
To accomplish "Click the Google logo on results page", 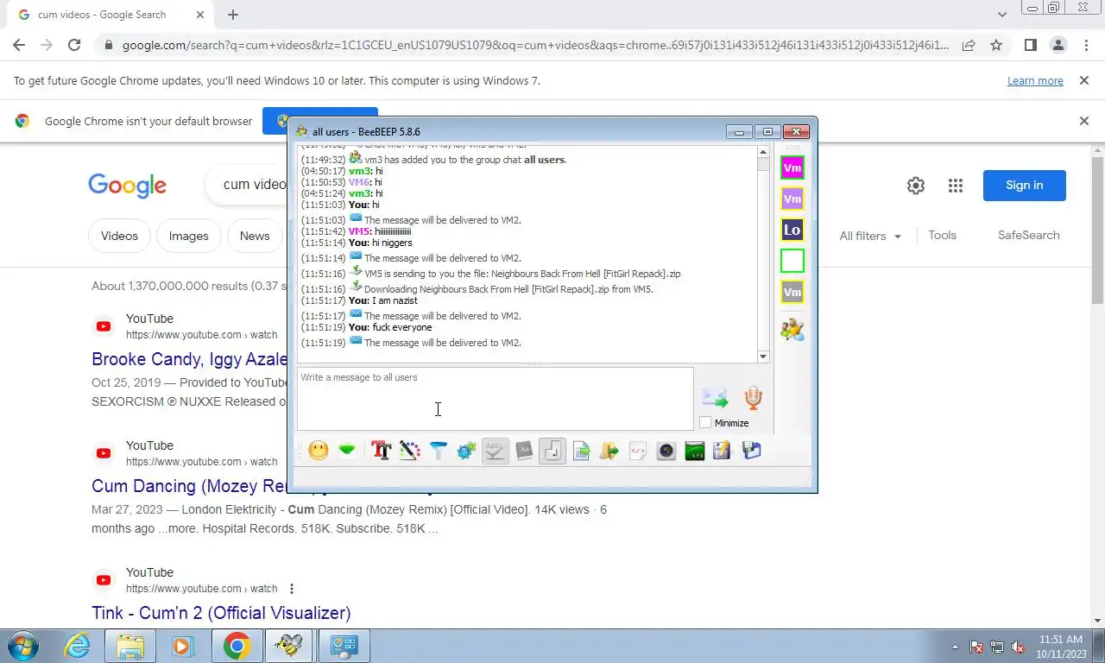I will [x=127, y=186].
